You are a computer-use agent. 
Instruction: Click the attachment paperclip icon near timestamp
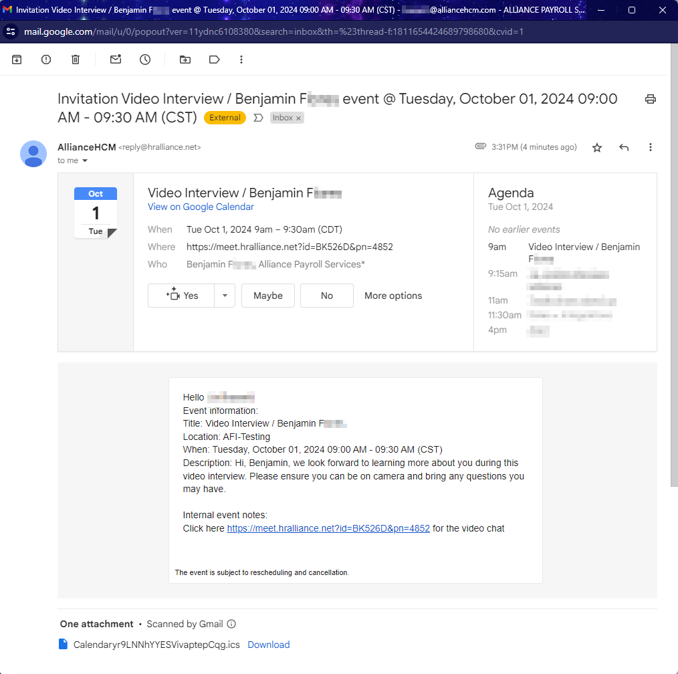click(x=480, y=146)
